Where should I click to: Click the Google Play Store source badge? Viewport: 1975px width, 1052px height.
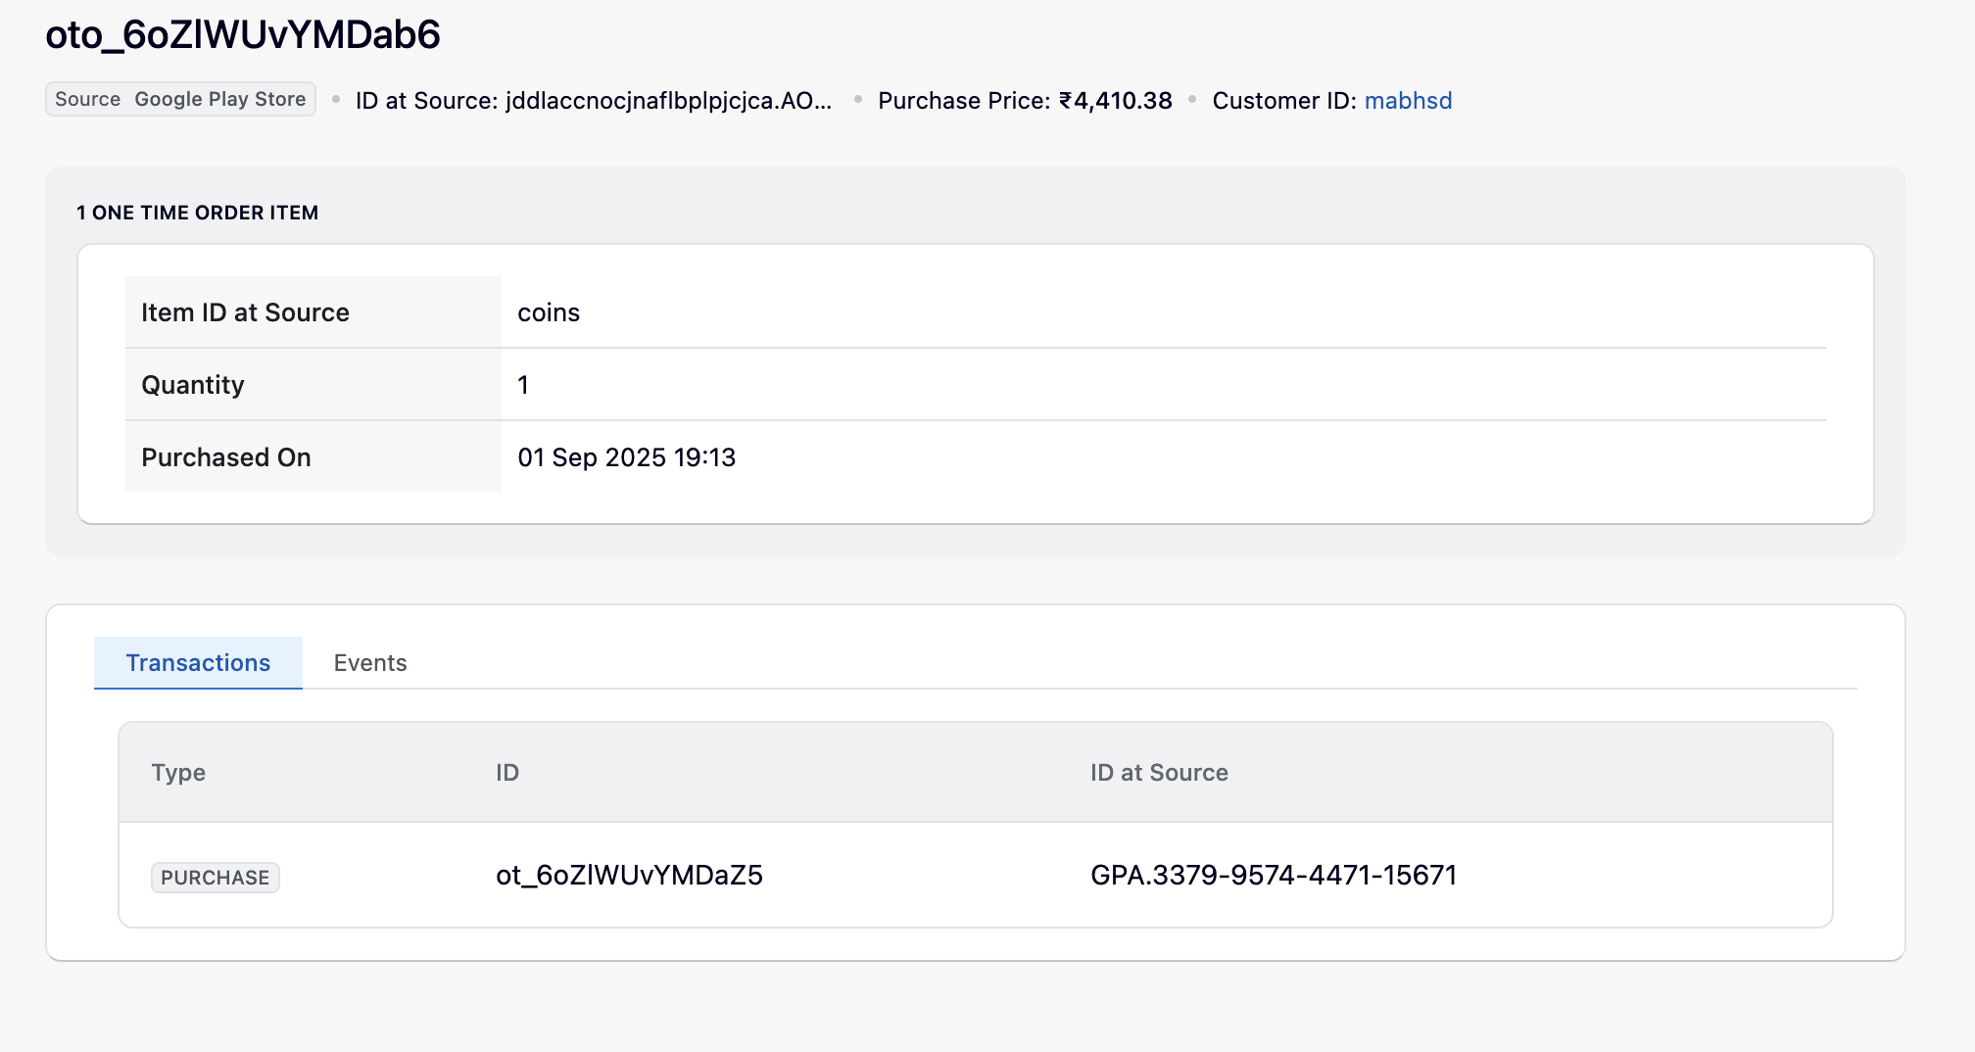[x=180, y=99]
